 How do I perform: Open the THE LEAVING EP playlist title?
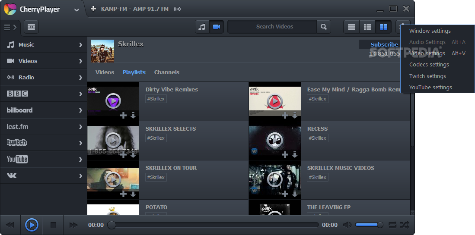pos(328,207)
